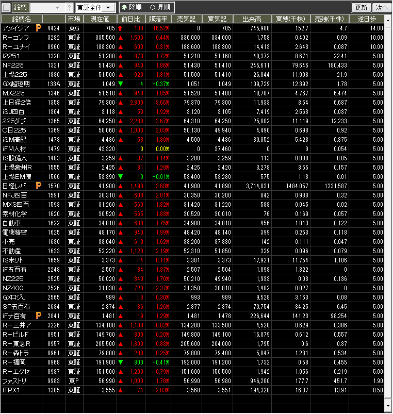The height and width of the screenshot is (414, 393).
Task: Click red up arrow in ファストリ row
Action: pos(120,380)
